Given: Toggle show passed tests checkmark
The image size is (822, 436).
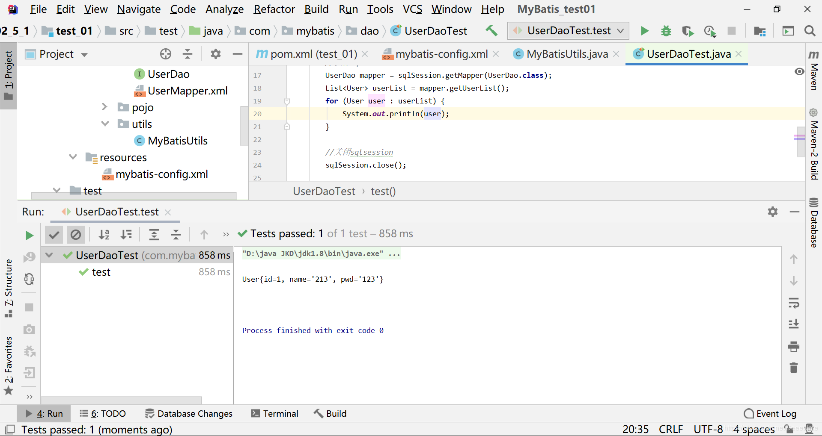Looking at the screenshot, I should (x=54, y=235).
